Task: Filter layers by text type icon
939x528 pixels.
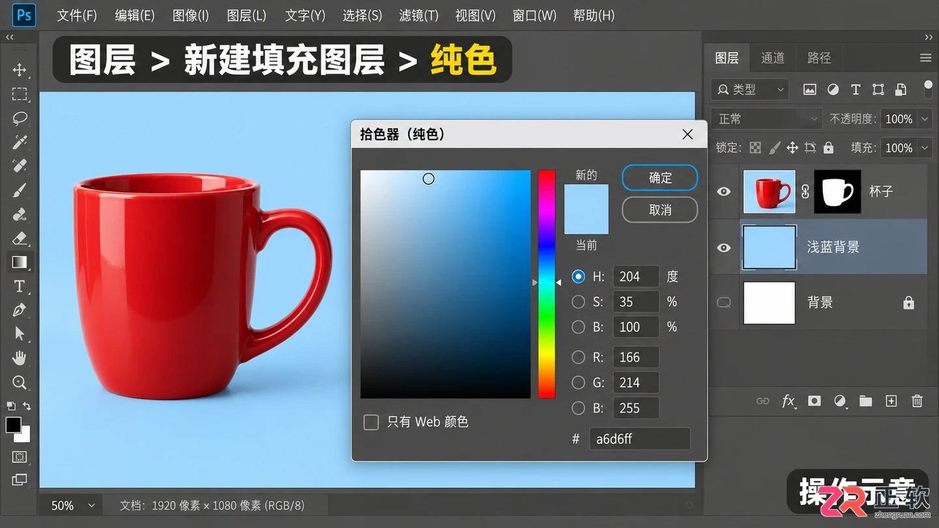Action: click(856, 89)
